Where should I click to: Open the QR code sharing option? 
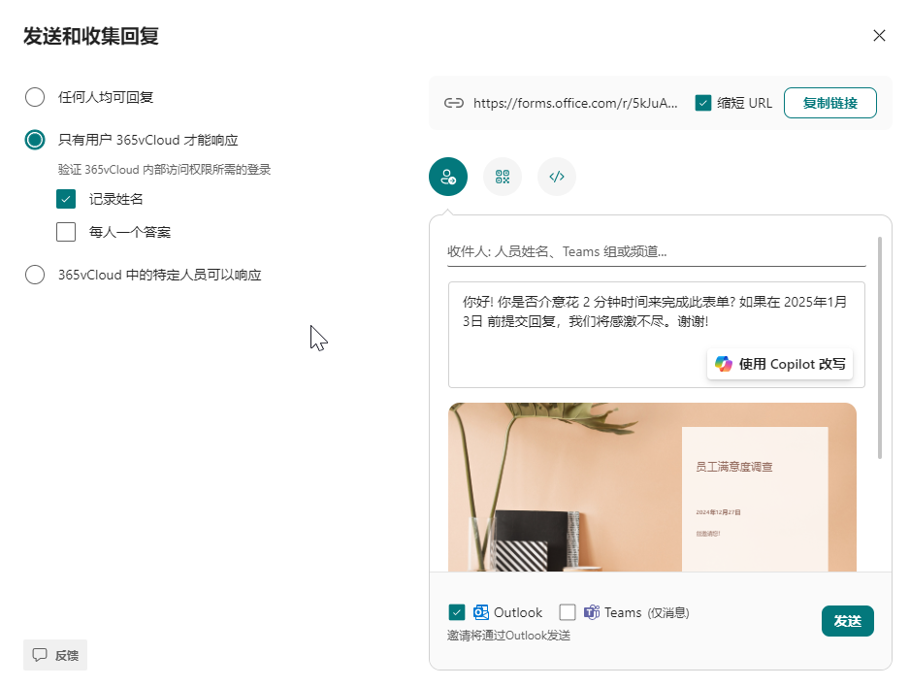[503, 177]
